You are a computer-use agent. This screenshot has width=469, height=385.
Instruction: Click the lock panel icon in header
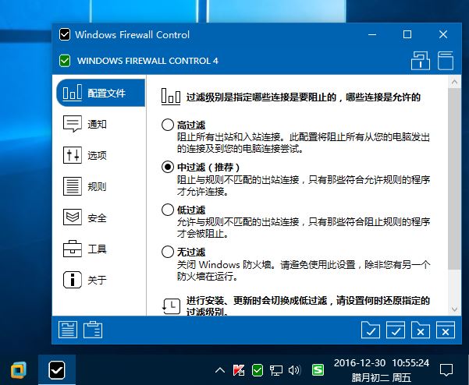point(421,61)
